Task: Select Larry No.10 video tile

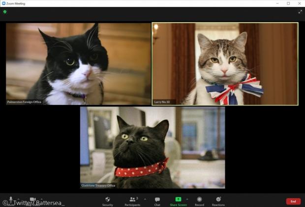Action: coord(225,64)
